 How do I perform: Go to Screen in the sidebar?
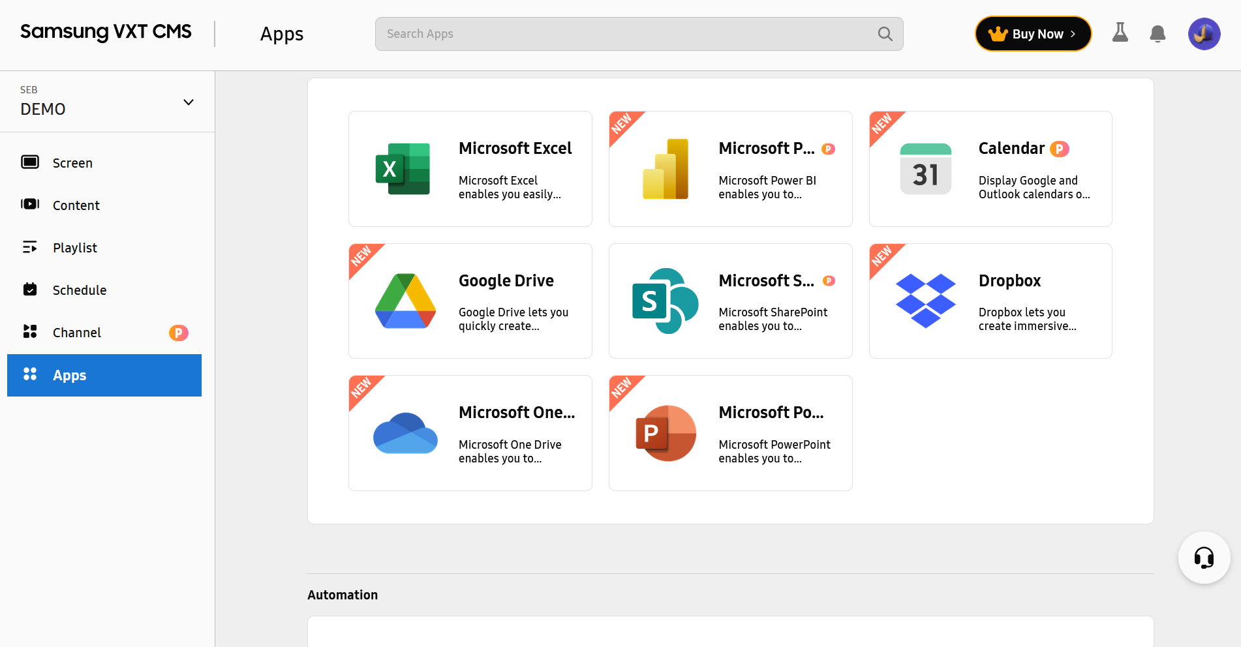coord(104,162)
